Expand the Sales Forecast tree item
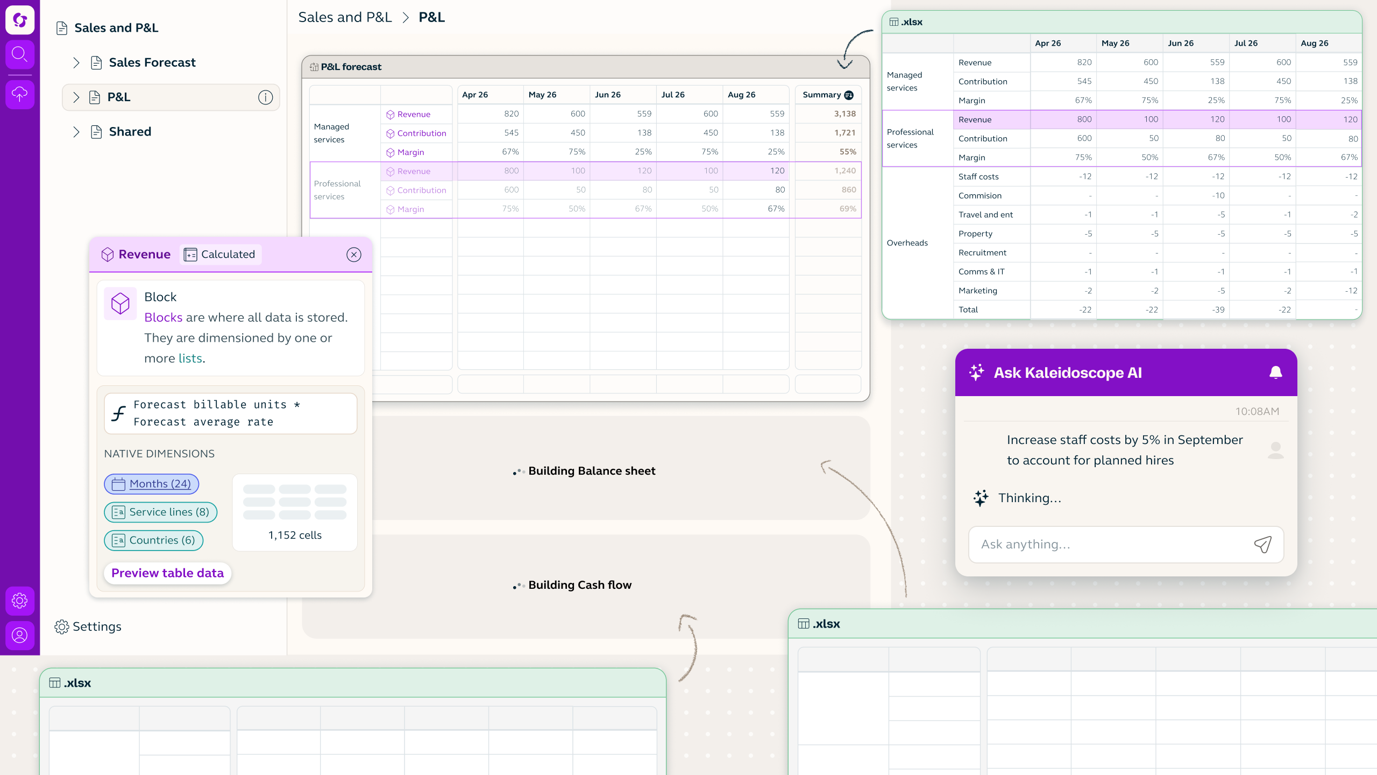This screenshot has width=1377, height=775. pyautogui.click(x=76, y=63)
